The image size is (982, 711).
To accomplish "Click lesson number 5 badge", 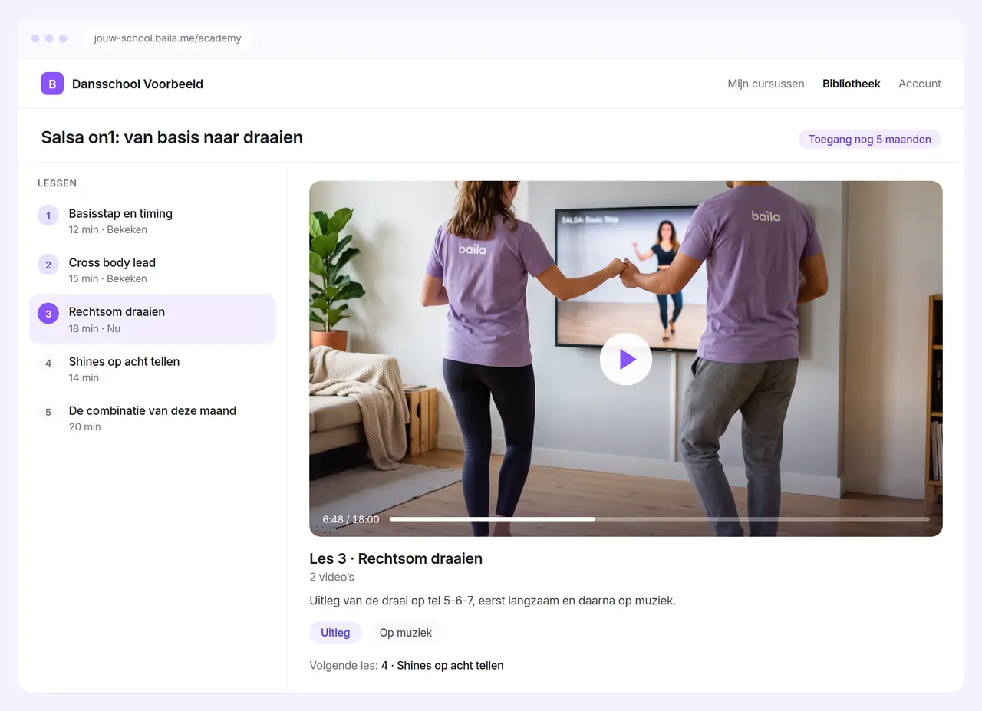I will click(48, 412).
